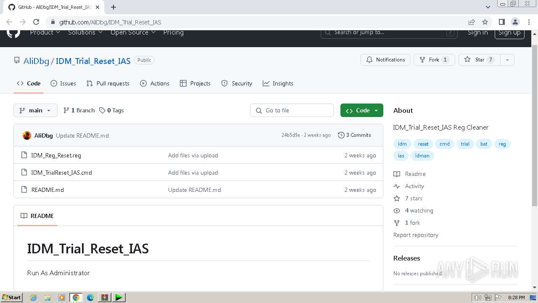
Task: Click the bat topic tag
Action: 484,144
